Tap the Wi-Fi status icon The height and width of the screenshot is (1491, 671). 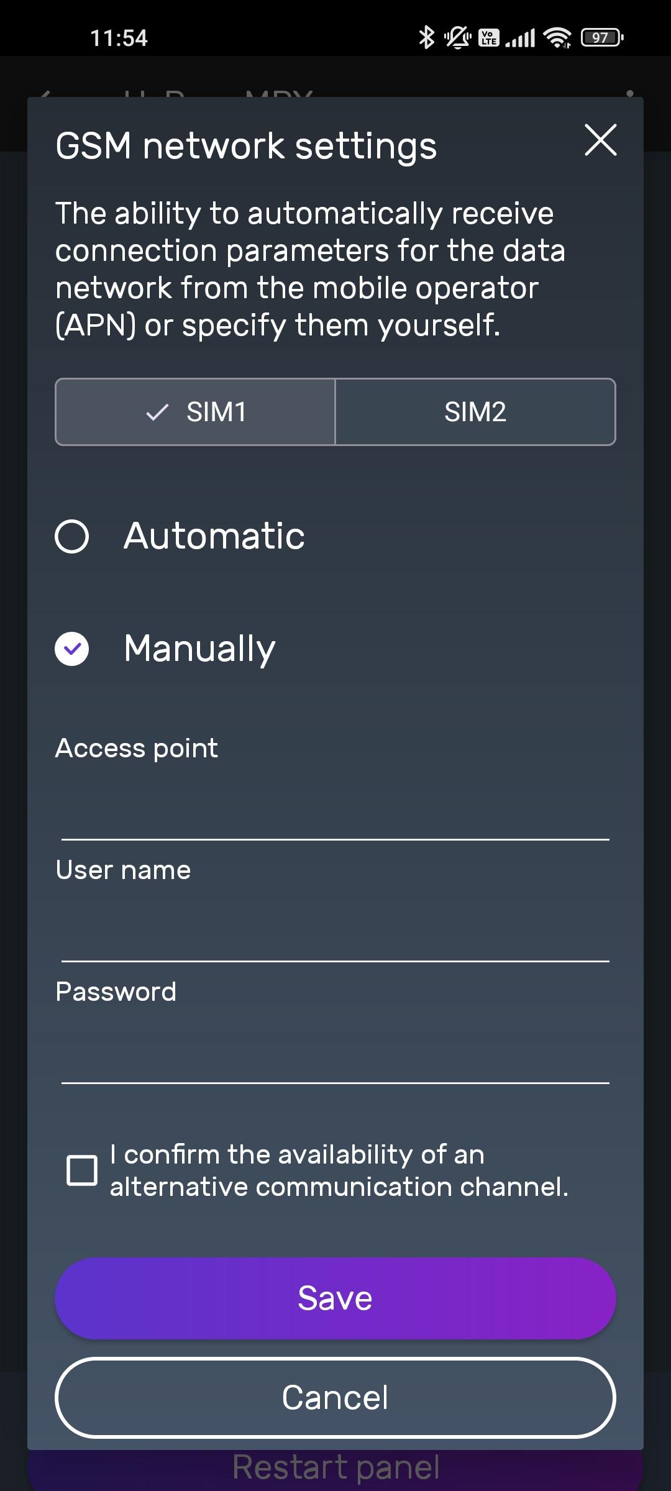557,37
